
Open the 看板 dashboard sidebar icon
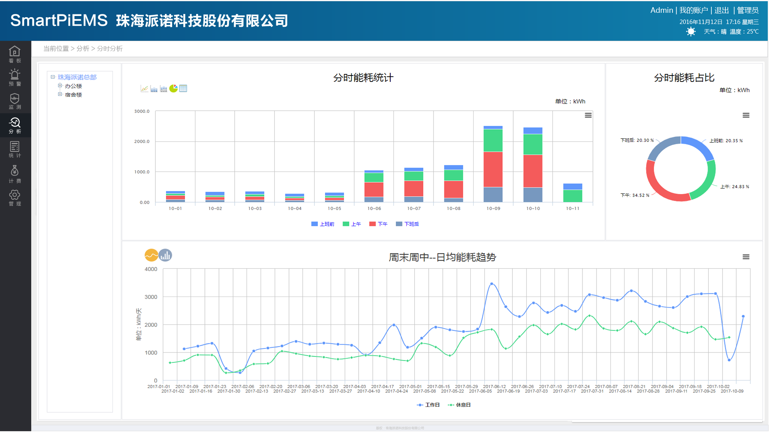pyautogui.click(x=15, y=54)
